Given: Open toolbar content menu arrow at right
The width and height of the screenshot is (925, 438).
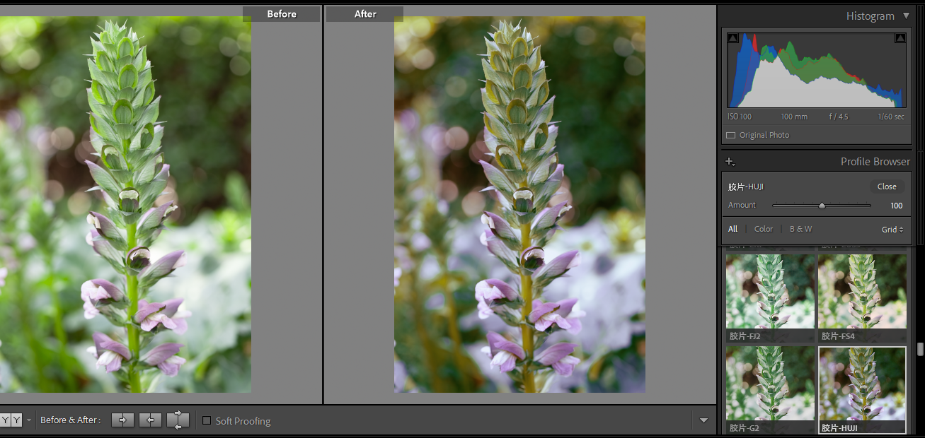Looking at the screenshot, I should point(703,420).
